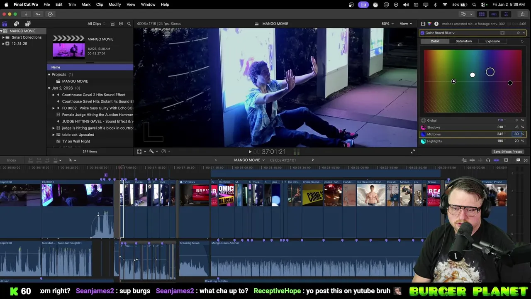The height and width of the screenshot is (299, 531).
Task: Open the Photos and Audio sidebar
Action: pos(16,24)
